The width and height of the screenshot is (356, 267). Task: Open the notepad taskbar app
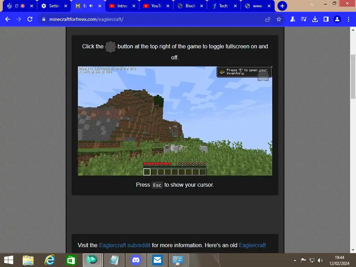click(114, 260)
